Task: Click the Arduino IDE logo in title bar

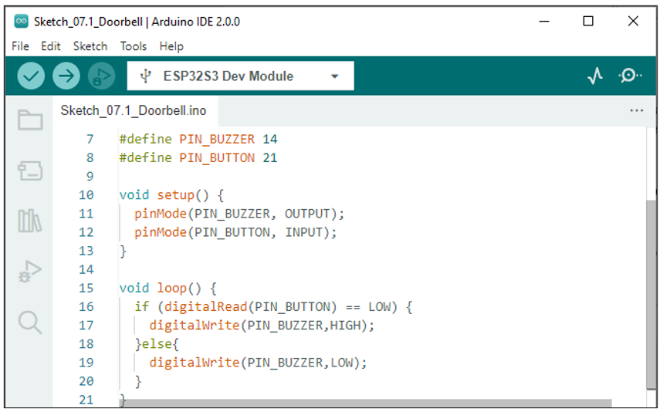Action: tap(21, 21)
